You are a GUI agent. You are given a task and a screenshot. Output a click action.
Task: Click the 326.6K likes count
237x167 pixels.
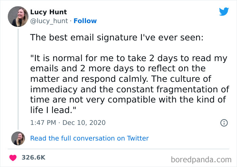coord(33,157)
